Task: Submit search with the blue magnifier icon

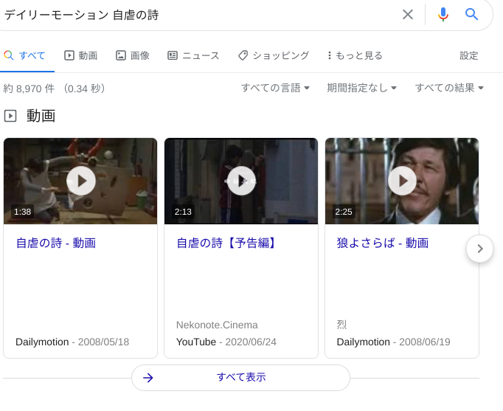Action: 471,15
